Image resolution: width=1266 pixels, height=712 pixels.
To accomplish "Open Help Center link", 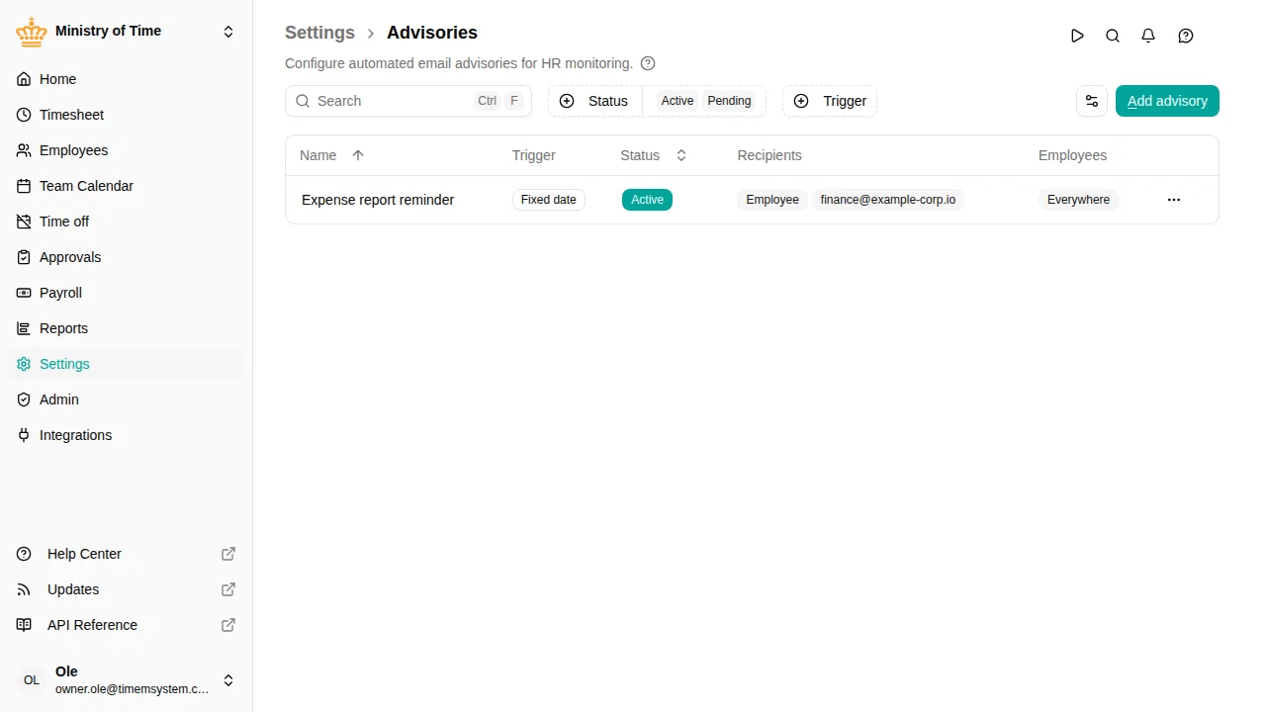I will (x=126, y=554).
